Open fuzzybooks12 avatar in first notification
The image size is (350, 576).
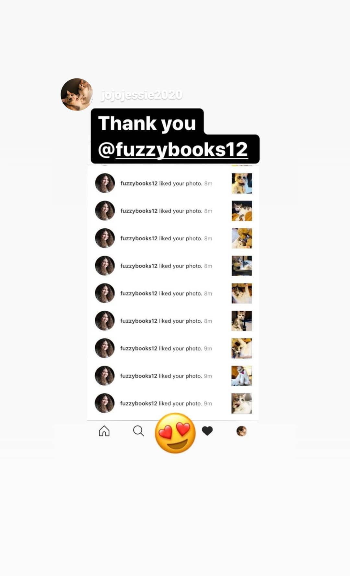[105, 183]
